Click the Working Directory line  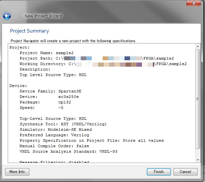coord(103,64)
